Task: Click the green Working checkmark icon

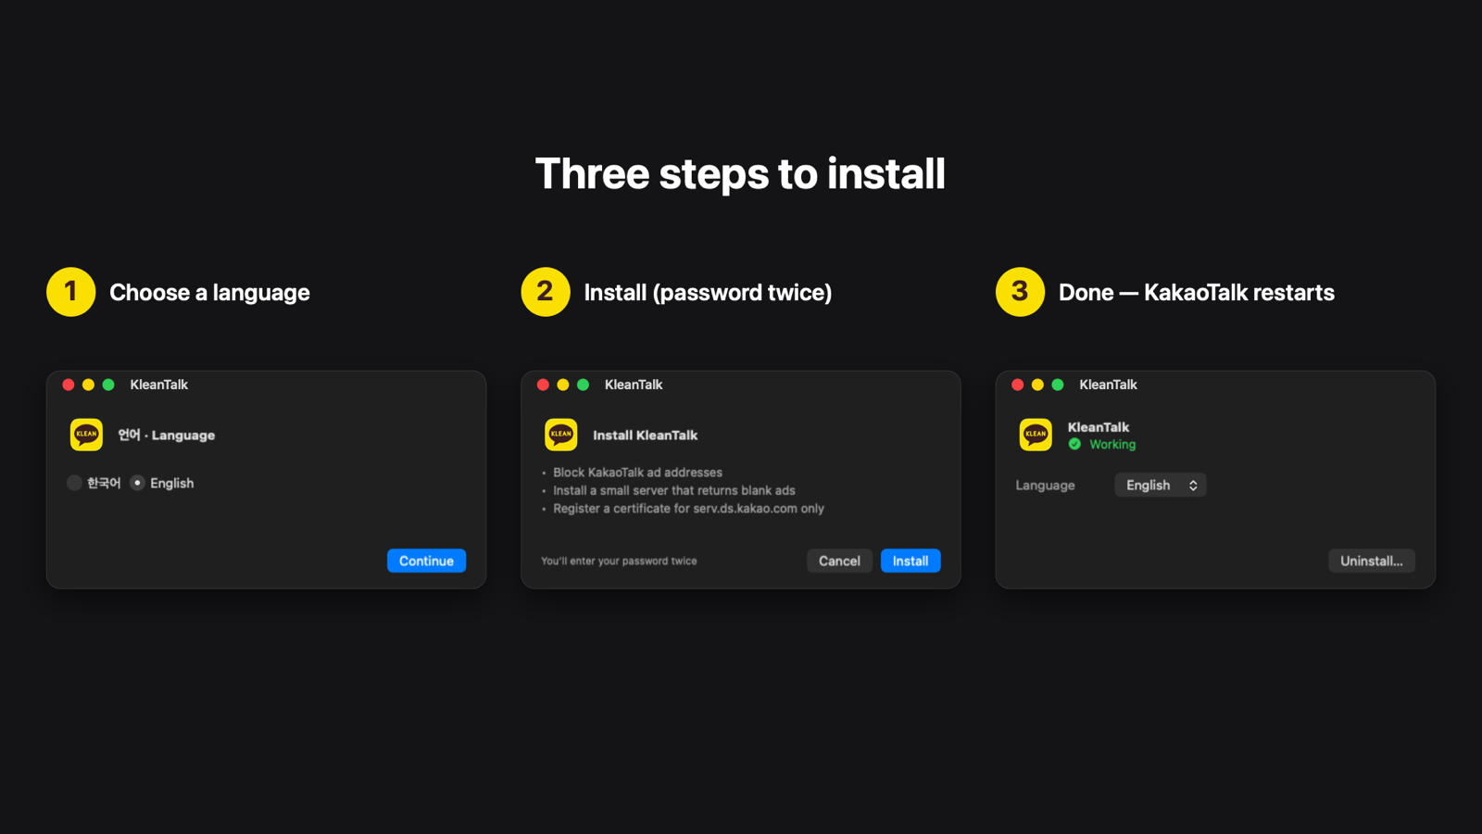Action: click(1074, 444)
